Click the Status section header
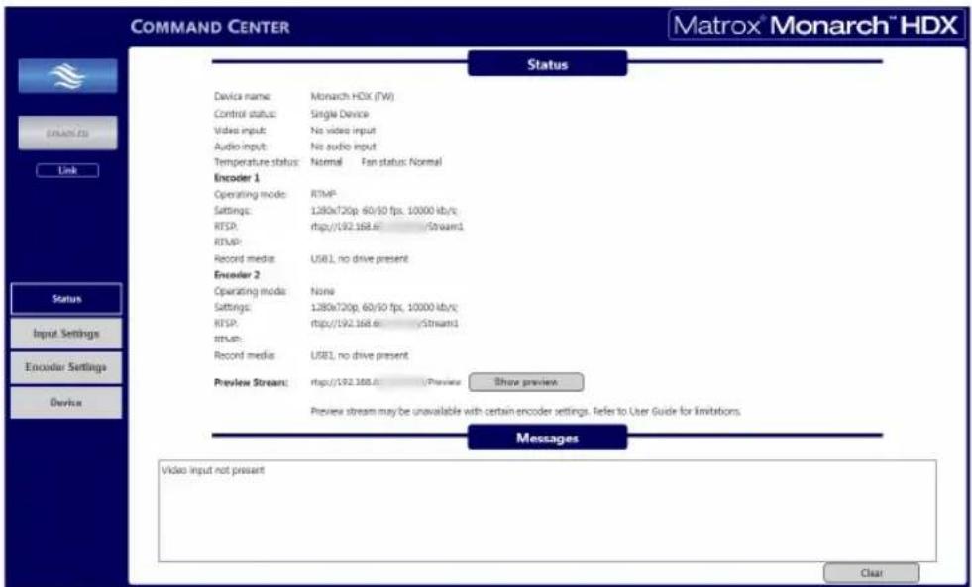This screenshot has width=972, height=587. click(547, 63)
